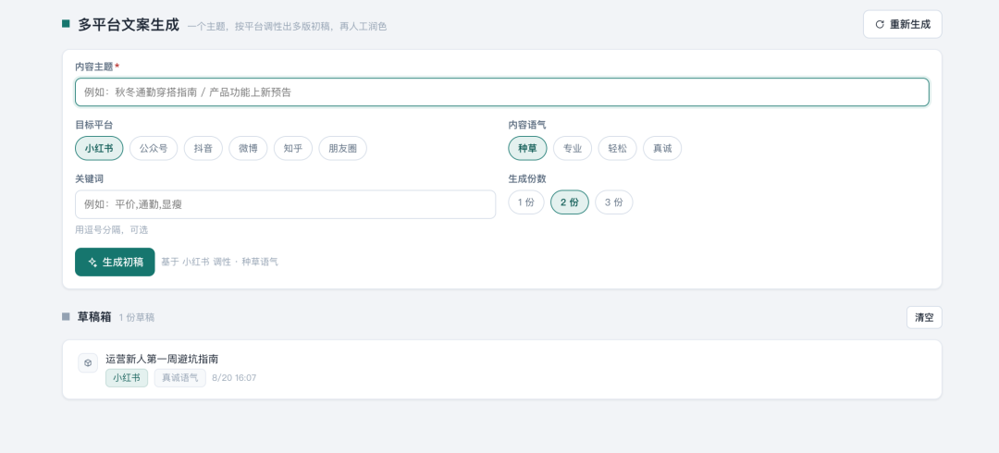Set the copy count to 1 份
Screen dimensions: 999x453
click(526, 202)
